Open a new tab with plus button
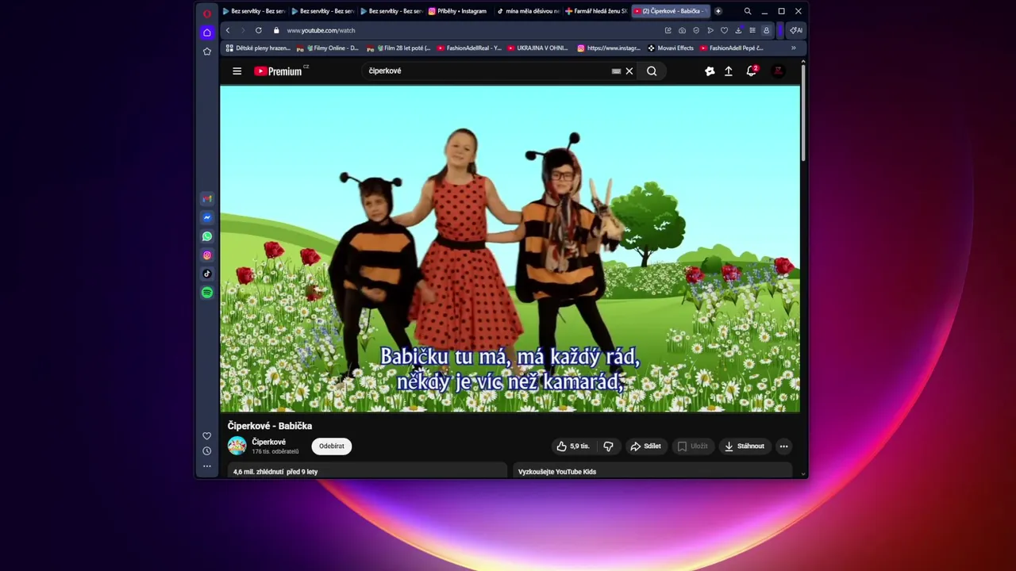The image size is (1016, 571). pyautogui.click(x=718, y=11)
